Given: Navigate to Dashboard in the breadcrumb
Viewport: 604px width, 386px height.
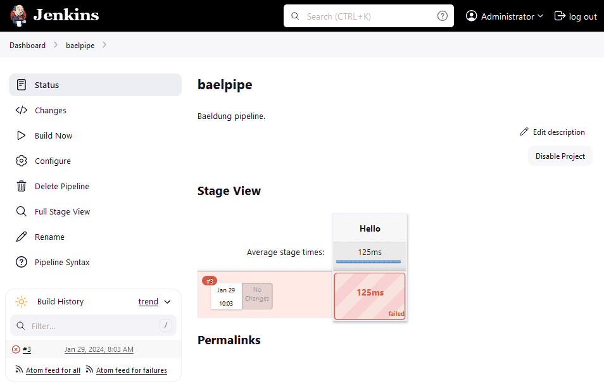Looking at the screenshot, I should 27,45.
